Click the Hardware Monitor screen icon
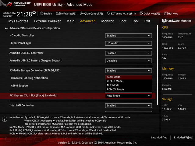Image resolution: width=195 pixels, height=146 pixels. (164, 21)
